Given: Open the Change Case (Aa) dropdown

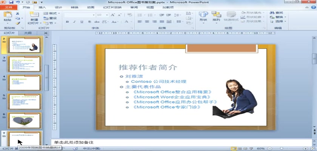Looking at the screenshot, I should pyautogui.click(x=115, y=22).
